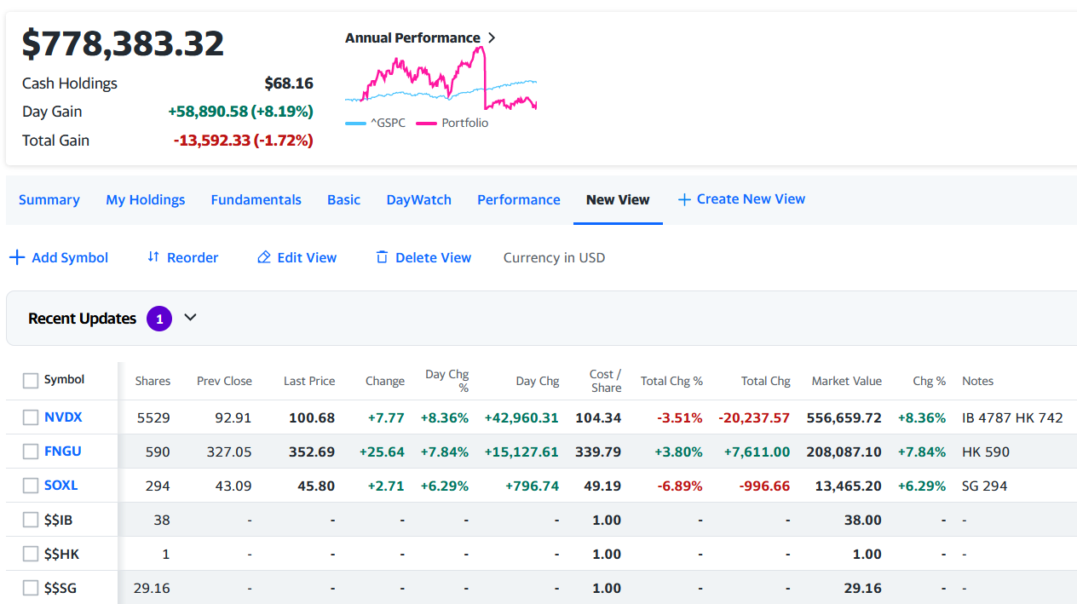Open the Fundamentals tab
The width and height of the screenshot is (1077, 604).
(256, 200)
